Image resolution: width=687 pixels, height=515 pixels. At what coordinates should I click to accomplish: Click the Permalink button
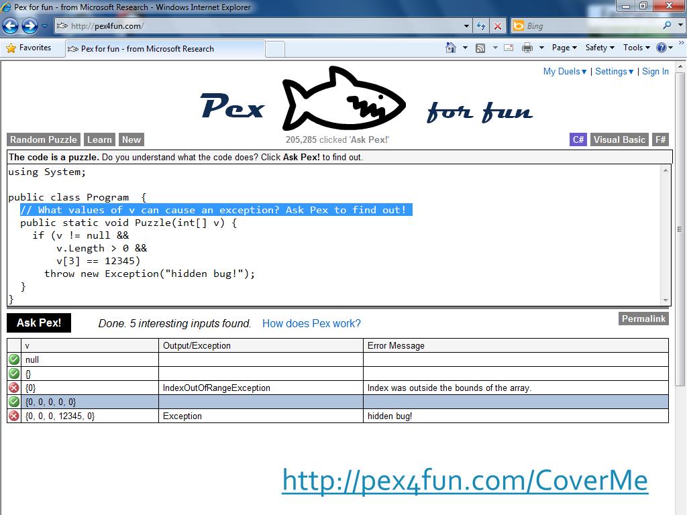pos(643,319)
